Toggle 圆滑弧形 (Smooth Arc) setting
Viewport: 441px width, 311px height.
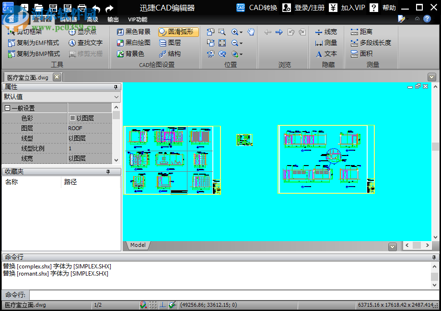point(178,32)
